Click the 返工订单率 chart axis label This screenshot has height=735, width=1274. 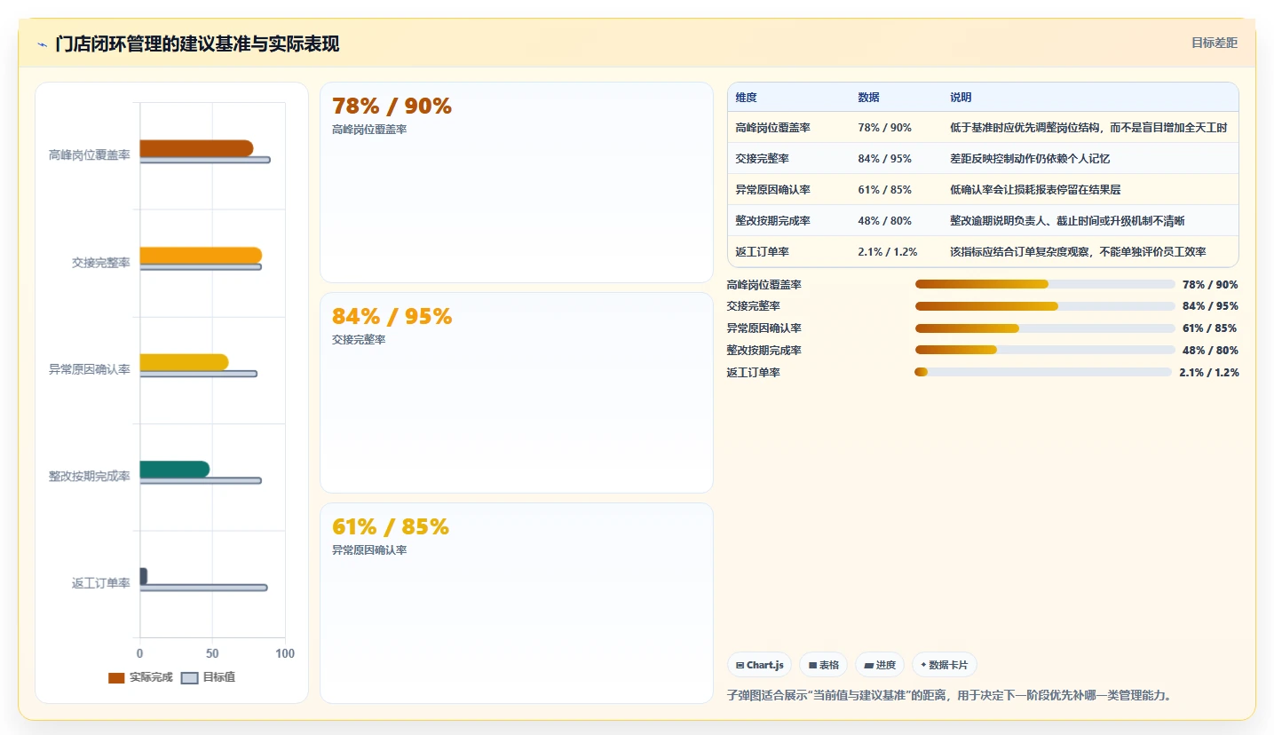101,583
